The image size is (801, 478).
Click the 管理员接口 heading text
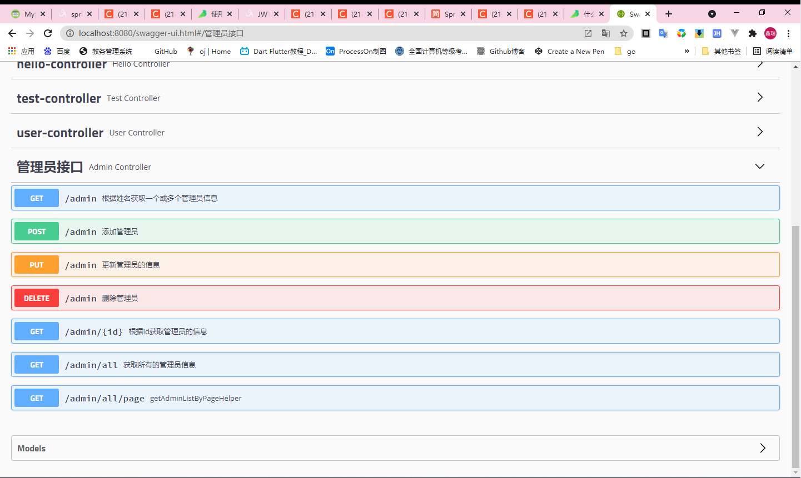click(x=50, y=167)
